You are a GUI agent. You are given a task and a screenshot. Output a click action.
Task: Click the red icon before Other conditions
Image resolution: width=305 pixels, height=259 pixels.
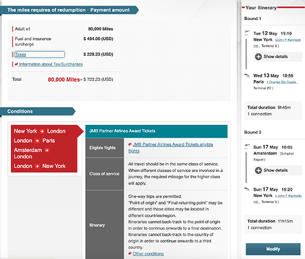click(130, 253)
